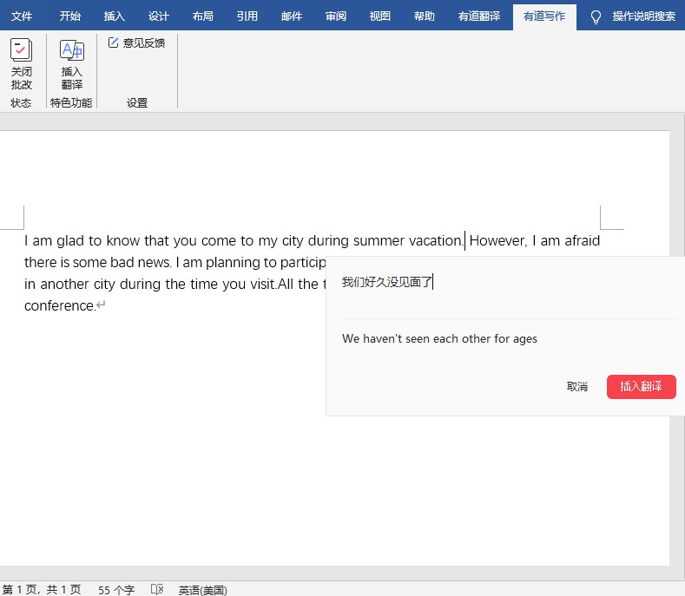Select the 布局 ribbon tab
This screenshot has height=596, width=685.
coord(203,16)
